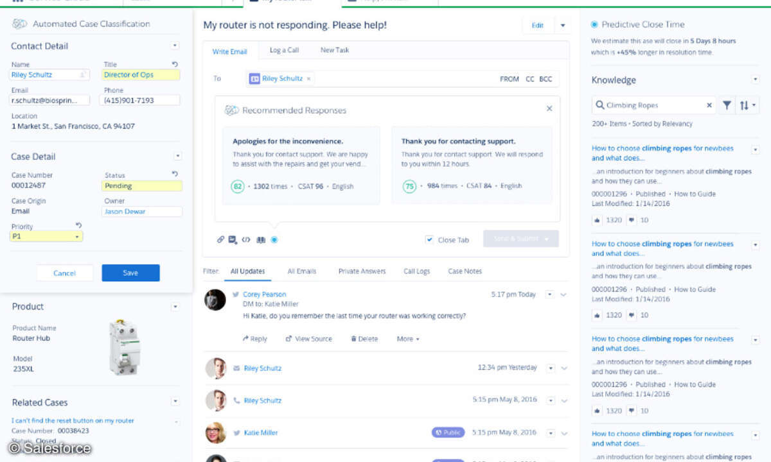Show the BCC field
The image size is (771, 462).
[545, 79]
